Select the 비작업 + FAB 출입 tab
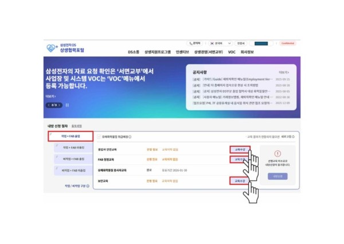The width and height of the screenshot is (344, 244). pos(73,159)
